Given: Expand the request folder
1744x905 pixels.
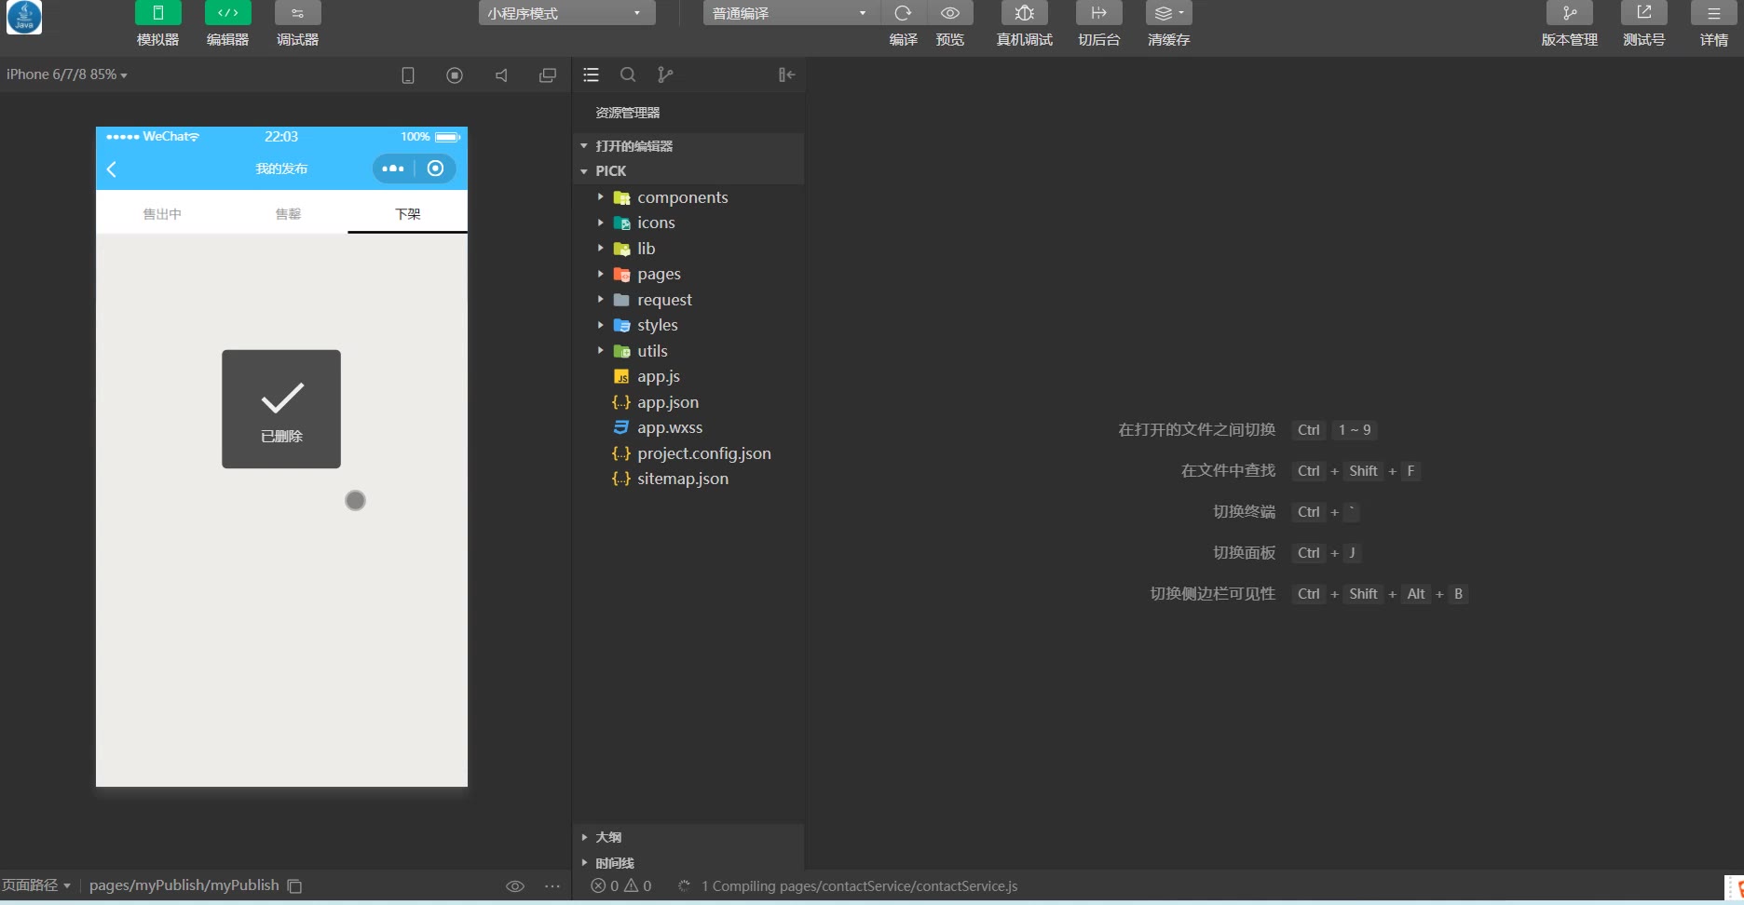Looking at the screenshot, I should [x=688, y=300].
